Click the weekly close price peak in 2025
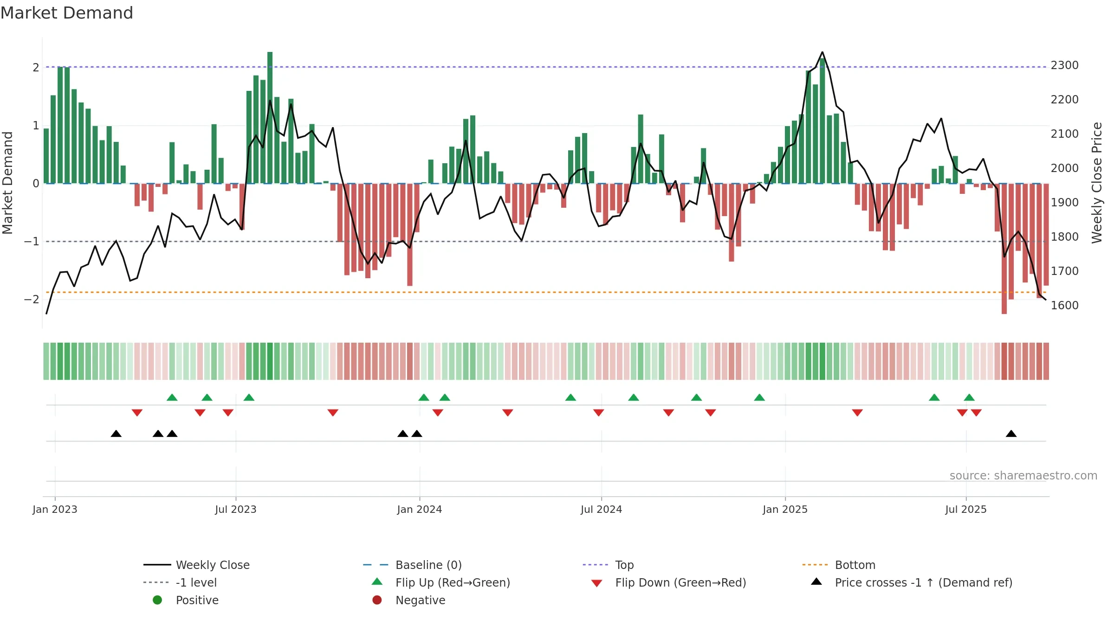This screenshot has width=1114, height=626. (823, 52)
